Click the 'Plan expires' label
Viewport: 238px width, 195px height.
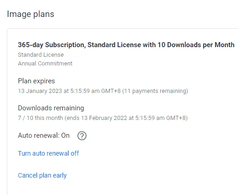[x=36, y=81]
